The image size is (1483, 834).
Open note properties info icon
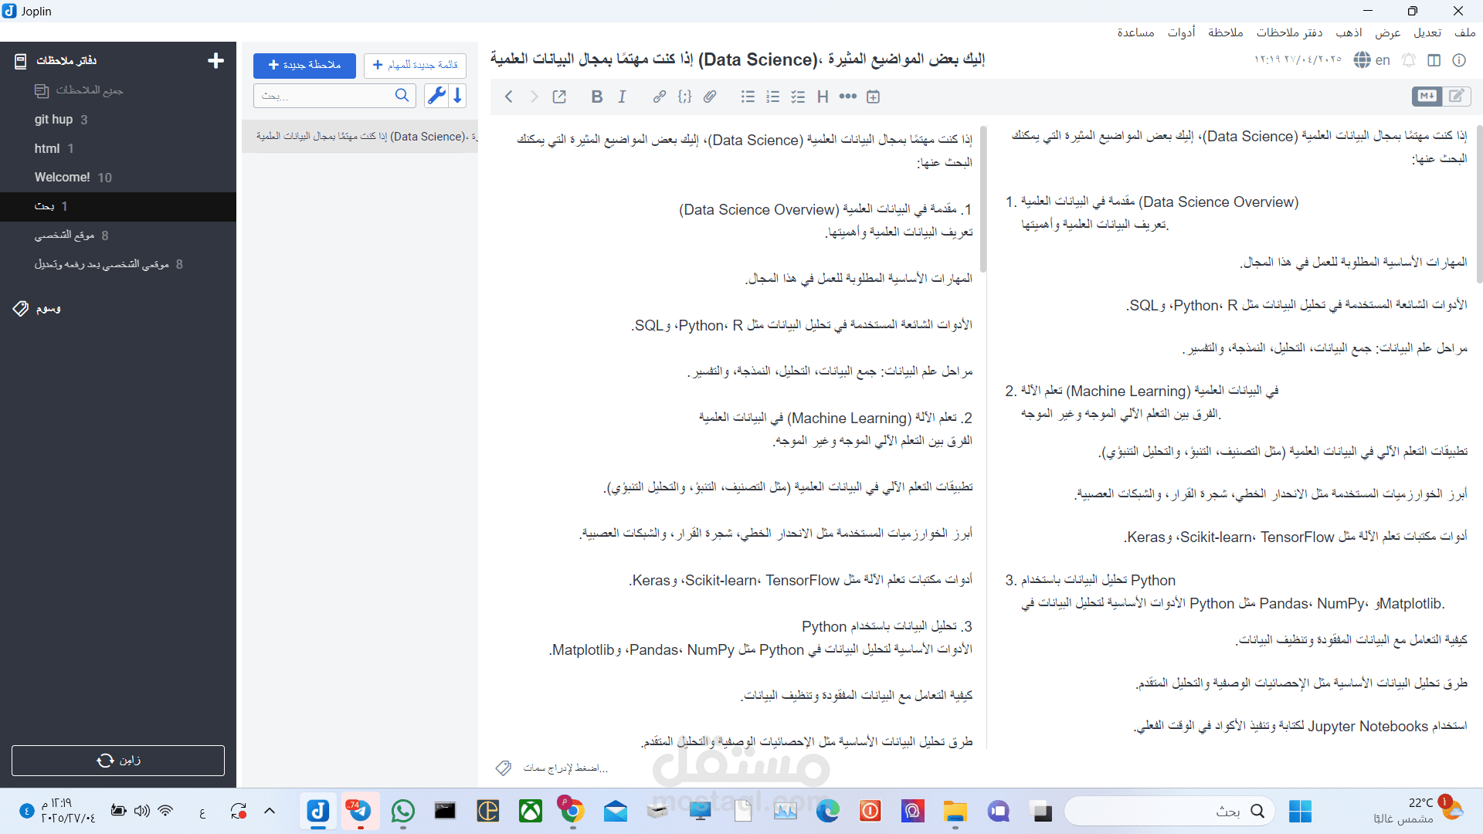pyautogui.click(x=1459, y=60)
